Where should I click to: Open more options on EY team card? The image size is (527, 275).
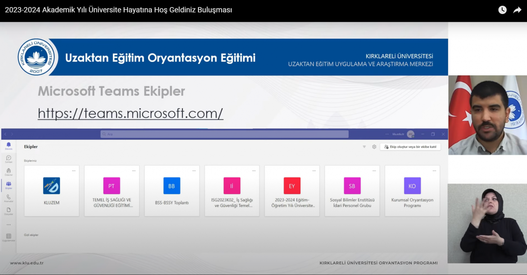[314, 171]
